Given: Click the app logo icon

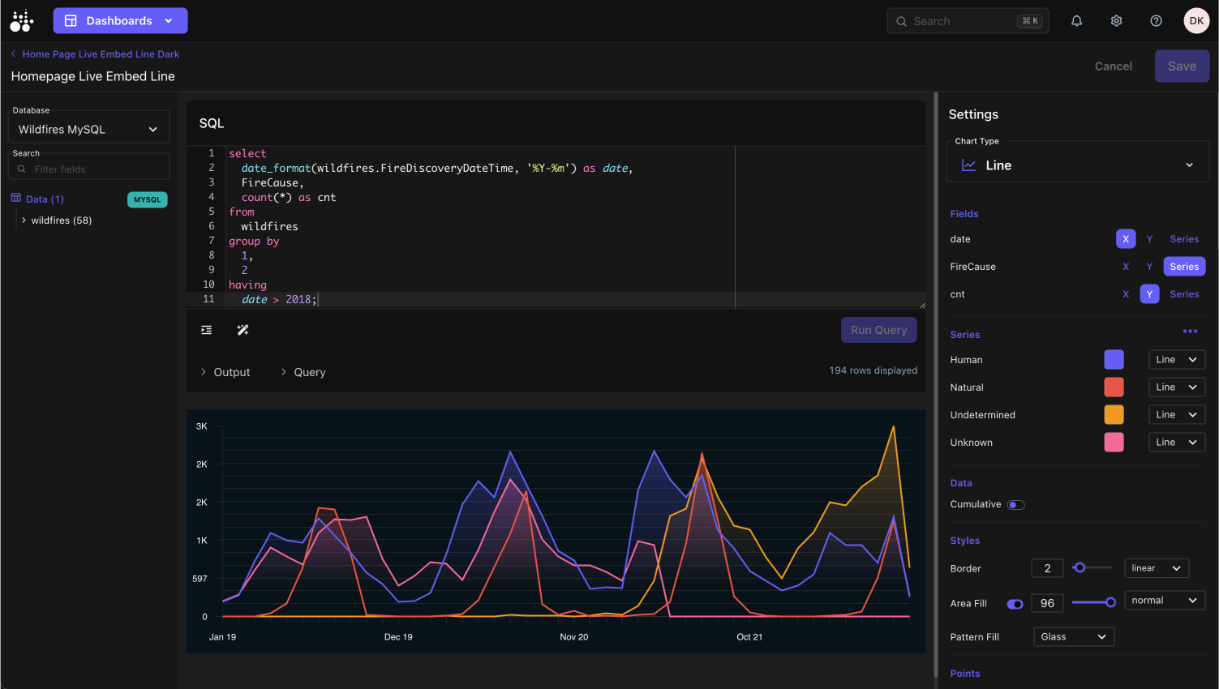Looking at the screenshot, I should point(22,21).
